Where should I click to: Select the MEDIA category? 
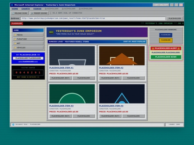28,35
